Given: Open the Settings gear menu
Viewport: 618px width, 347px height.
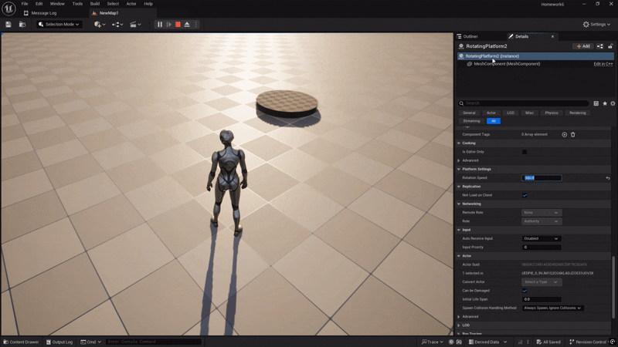Looking at the screenshot, I should [x=596, y=25].
